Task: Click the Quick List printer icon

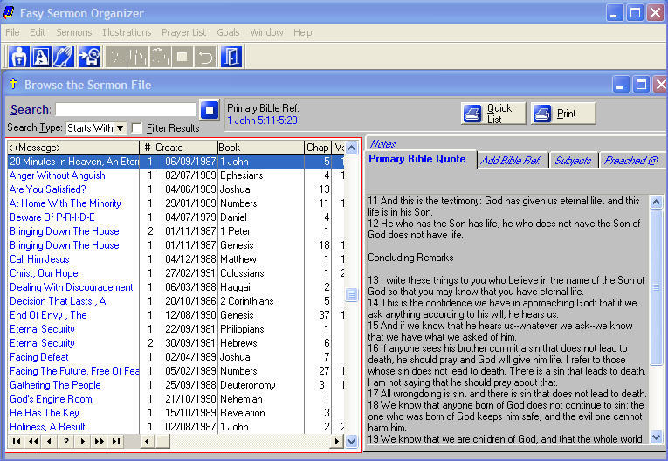Action: click(472, 114)
